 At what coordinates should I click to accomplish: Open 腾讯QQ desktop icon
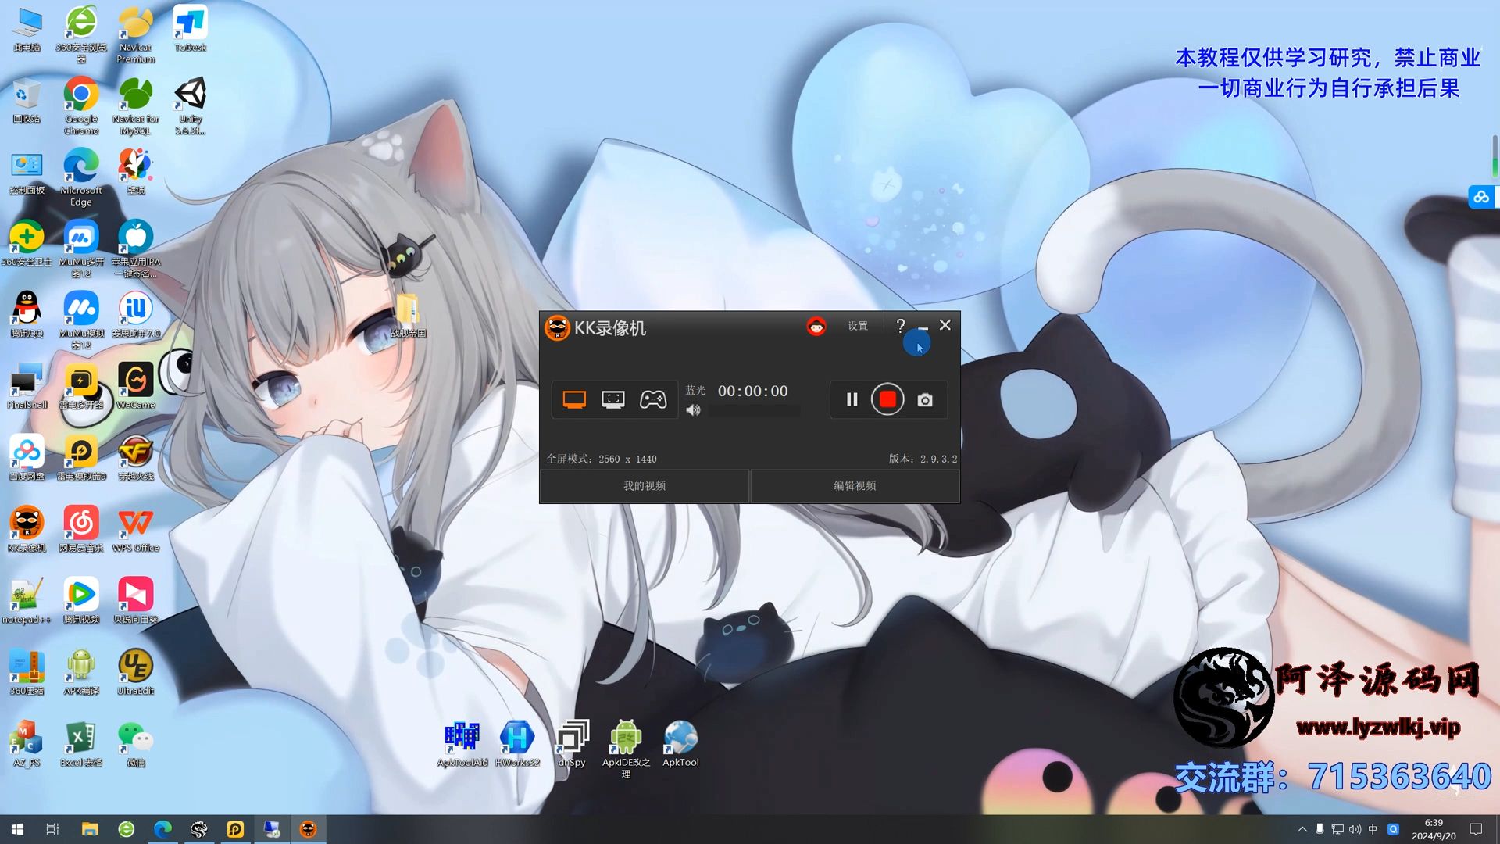tap(27, 316)
